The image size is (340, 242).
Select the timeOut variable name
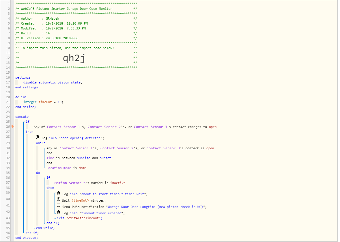(45, 102)
